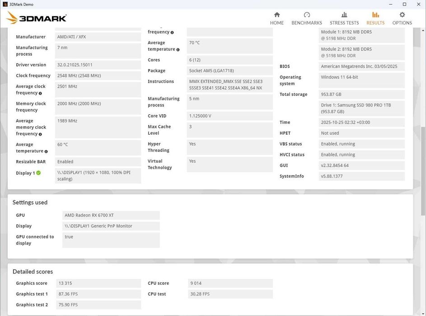Select the time value 2025-10-25 02:32
This screenshot has height=316, width=426.
point(361,122)
